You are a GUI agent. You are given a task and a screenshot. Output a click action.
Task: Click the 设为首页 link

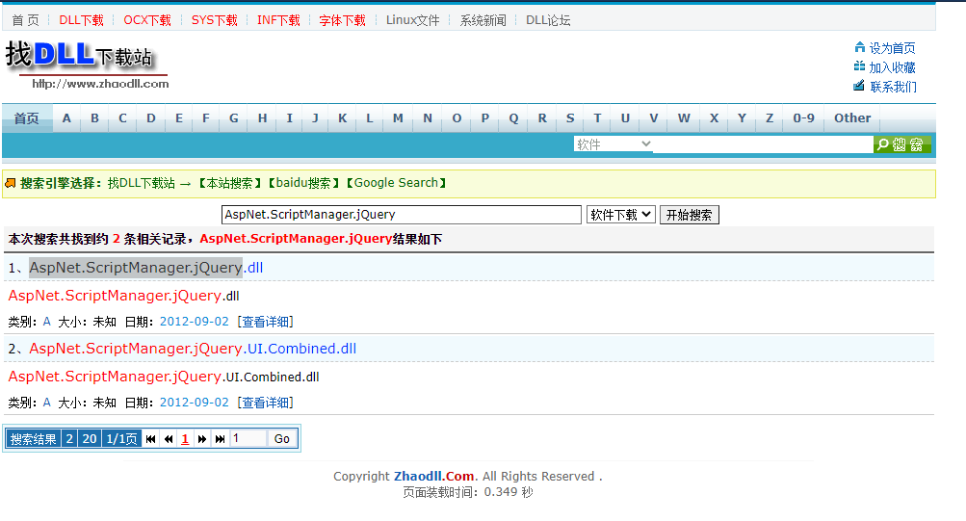(892, 48)
